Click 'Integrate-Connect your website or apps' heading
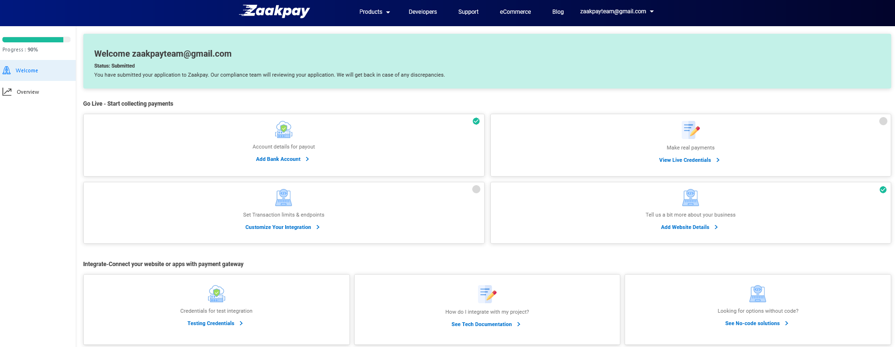 coord(163,264)
